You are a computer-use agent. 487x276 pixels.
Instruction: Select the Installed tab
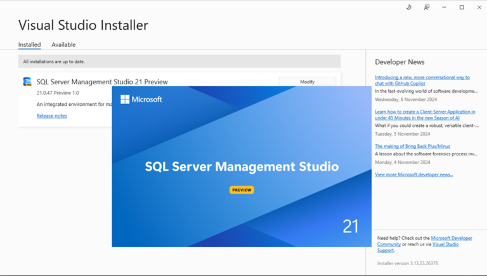29,45
